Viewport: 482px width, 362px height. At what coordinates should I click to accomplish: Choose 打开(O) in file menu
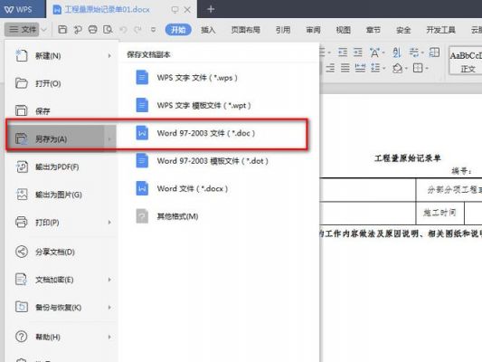(61, 83)
